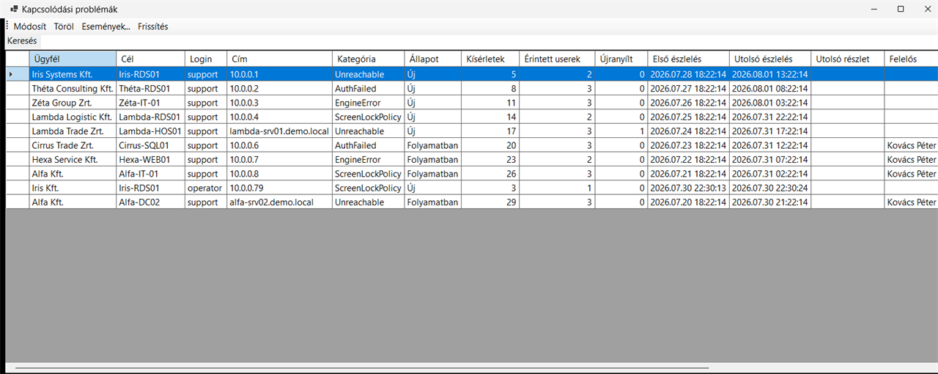Click the app icon in title bar

13,9
